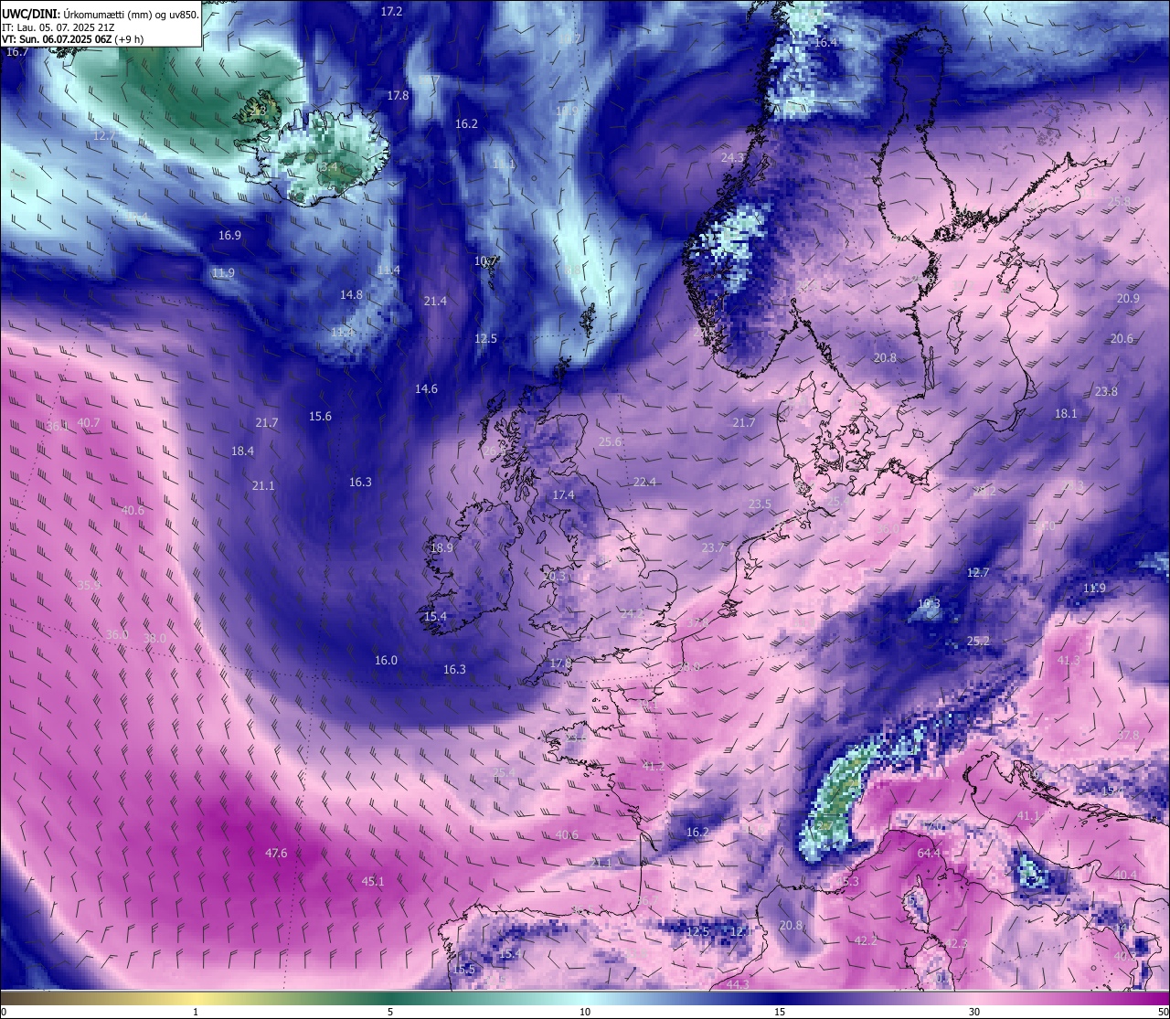The height and width of the screenshot is (1019, 1170).
Task: Click the map value '18.1'
Action: coord(1066,413)
